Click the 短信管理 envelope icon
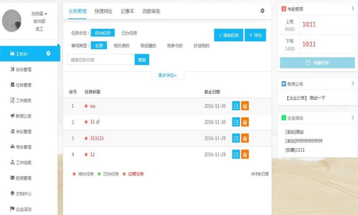Viewport: 358px width, 215px height. click(12, 178)
